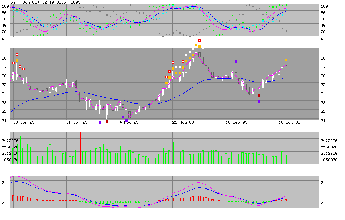Click the purple square marker above 18-Sep-03
The width and height of the screenshot is (345, 220).
pyautogui.click(x=236, y=62)
